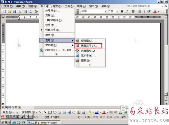Viewport: 169px width, 125px height.
Task: Click the Insert Diagram icon in drawing toolbar
Action: coord(74,112)
